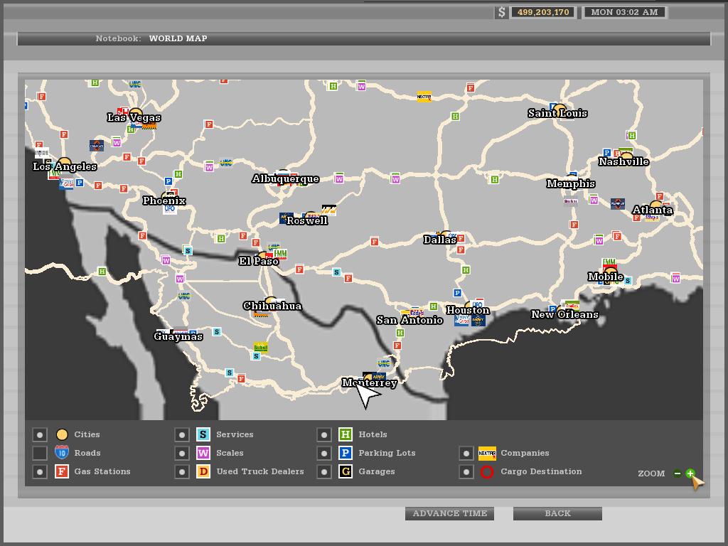728x546 pixels.
Task: Select the hotel icon between Dallas and Houston
Action: [x=466, y=269]
